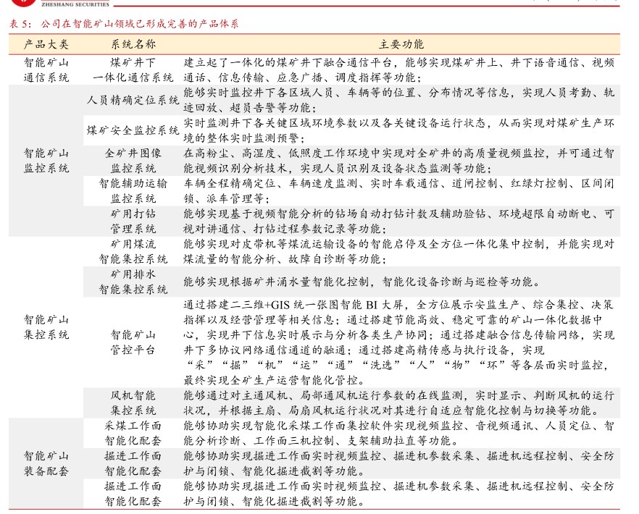The image size is (639, 514).
Task: Select the 智能矿山管控平台 cell
Action: 133,342
